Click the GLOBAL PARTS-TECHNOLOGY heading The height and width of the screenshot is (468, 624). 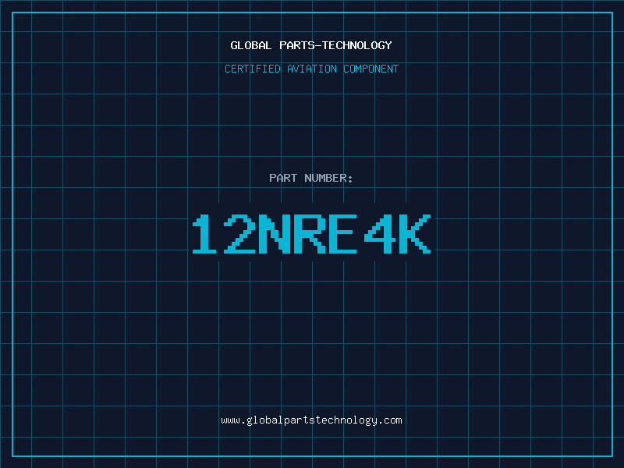tap(311, 45)
